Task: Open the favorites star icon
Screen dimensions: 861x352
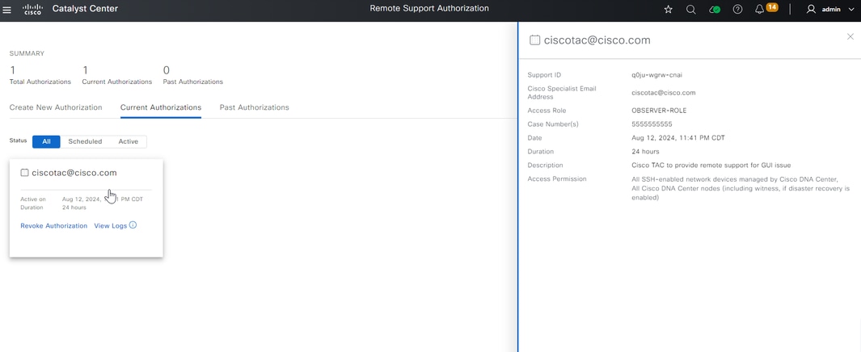Action: tap(669, 10)
